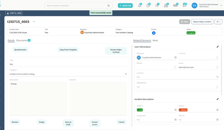The image size is (224, 130).
Task: Switch to the Related Elements tab
Action: click(142, 41)
